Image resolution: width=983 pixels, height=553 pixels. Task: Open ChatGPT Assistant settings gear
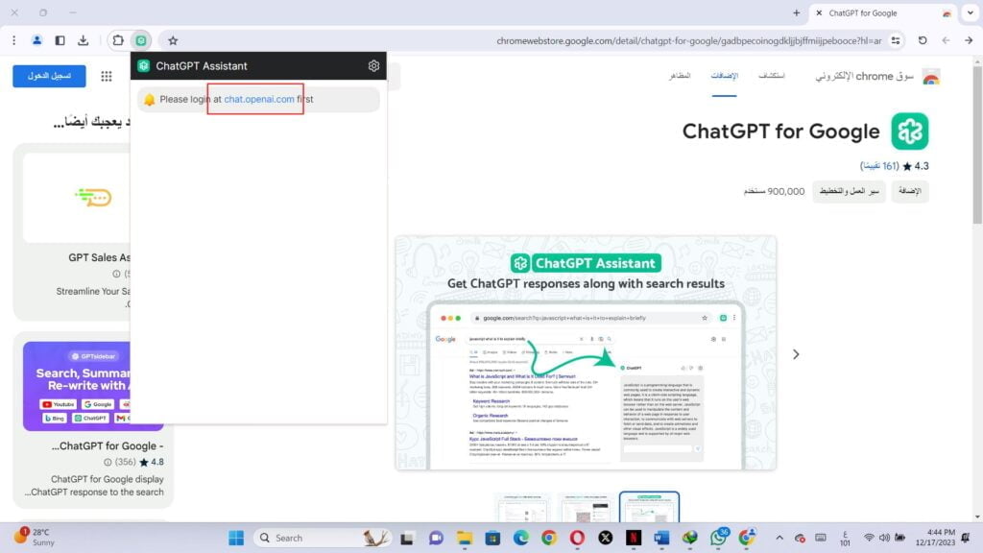tap(373, 66)
